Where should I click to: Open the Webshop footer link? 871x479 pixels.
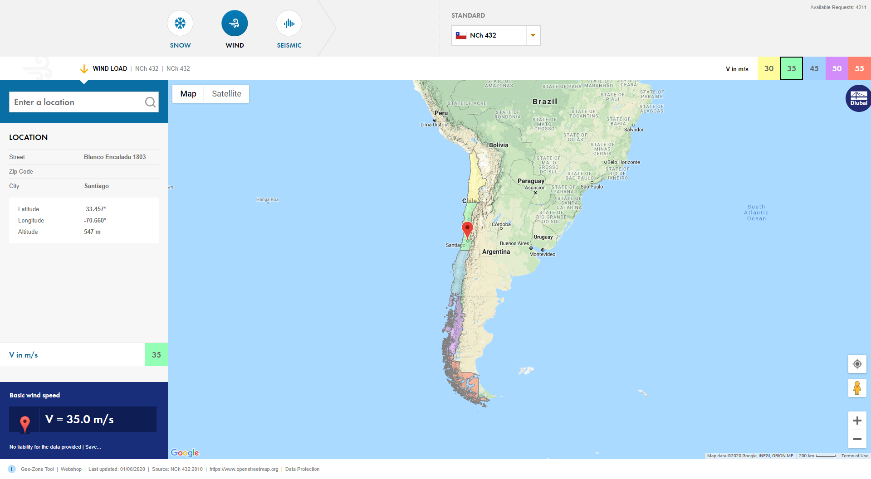tap(71, 469)
